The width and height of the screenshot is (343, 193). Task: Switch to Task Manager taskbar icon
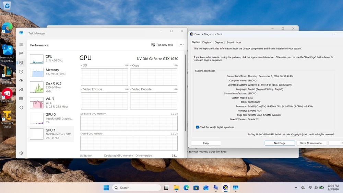click(x=235, y=188)
